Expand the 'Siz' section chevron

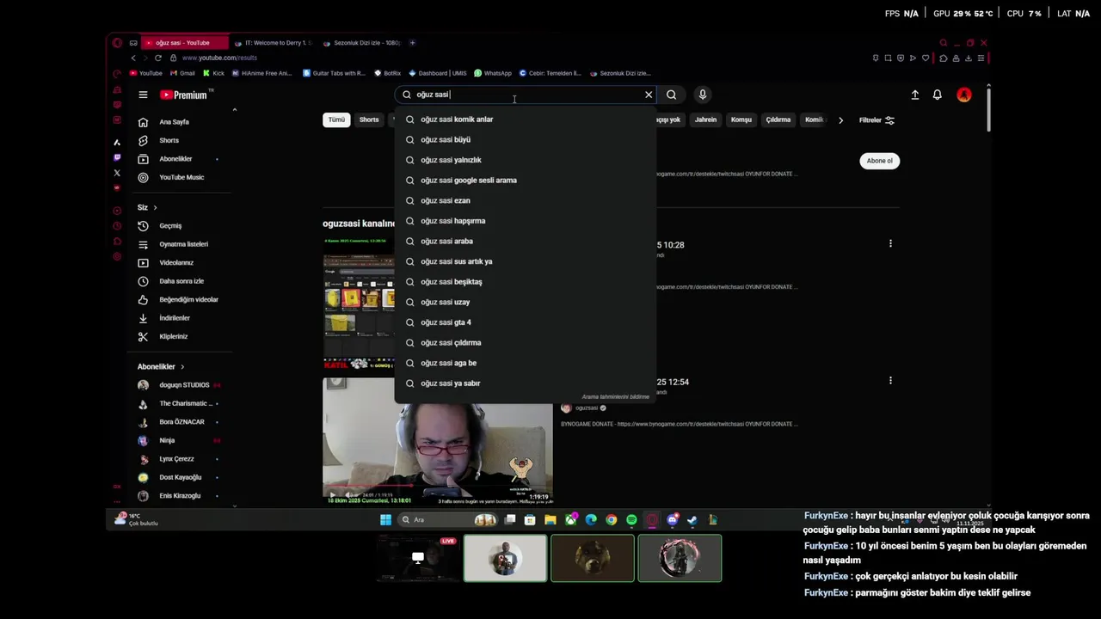(x=155, y=207)
